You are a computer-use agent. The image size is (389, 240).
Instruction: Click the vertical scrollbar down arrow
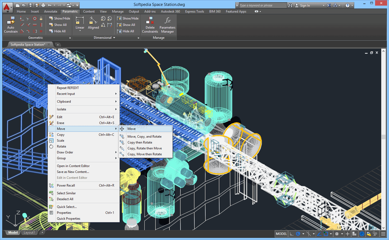pyautogui.click(x=384, y=228)
